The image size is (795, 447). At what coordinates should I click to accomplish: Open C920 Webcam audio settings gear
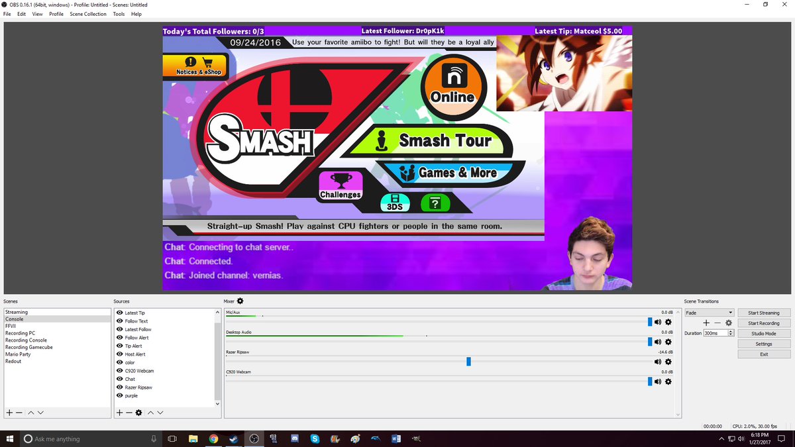[668, 381]
